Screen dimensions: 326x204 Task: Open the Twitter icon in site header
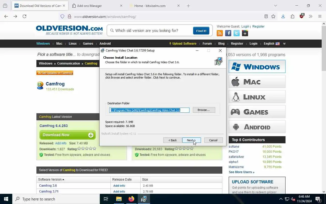click(237, 33)
